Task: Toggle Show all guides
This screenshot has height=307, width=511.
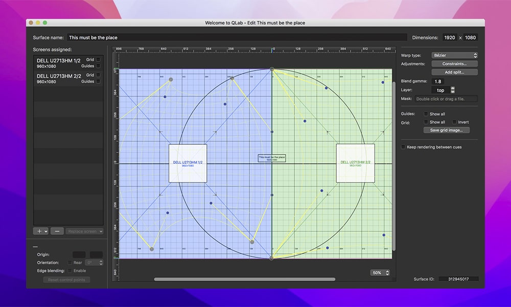Action: 425,114
